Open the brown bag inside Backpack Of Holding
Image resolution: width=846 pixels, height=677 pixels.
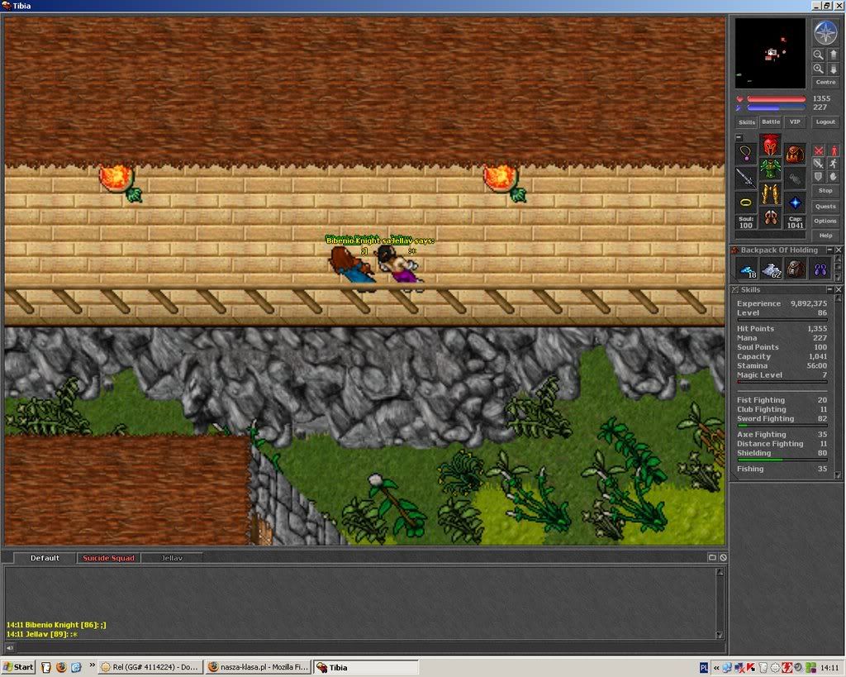coord(796,269)
